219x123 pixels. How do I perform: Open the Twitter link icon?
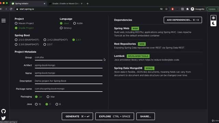coord(3,118)
